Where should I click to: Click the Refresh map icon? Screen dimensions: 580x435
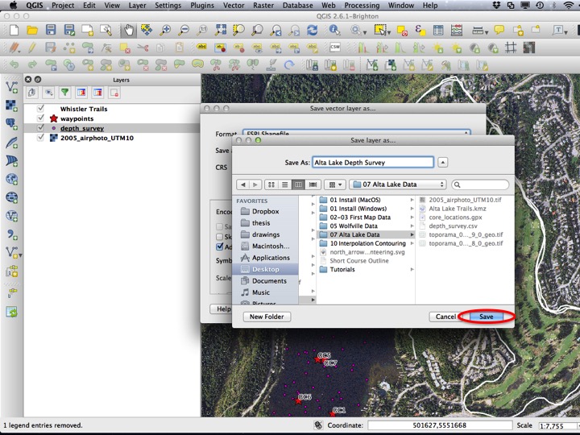pos(313,30)
